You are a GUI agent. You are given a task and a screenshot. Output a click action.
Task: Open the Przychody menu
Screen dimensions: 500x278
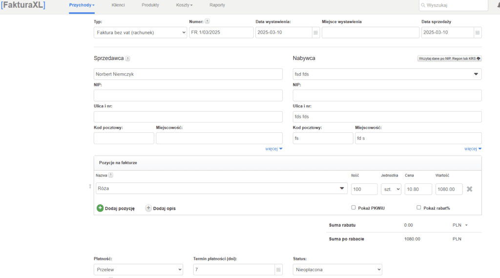click(82, 5)
